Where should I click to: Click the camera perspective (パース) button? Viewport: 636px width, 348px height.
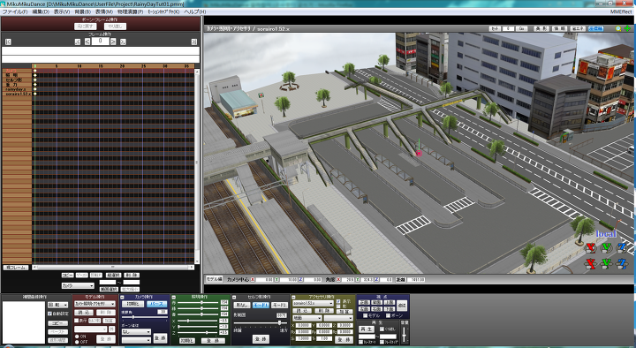click(157, 304)
